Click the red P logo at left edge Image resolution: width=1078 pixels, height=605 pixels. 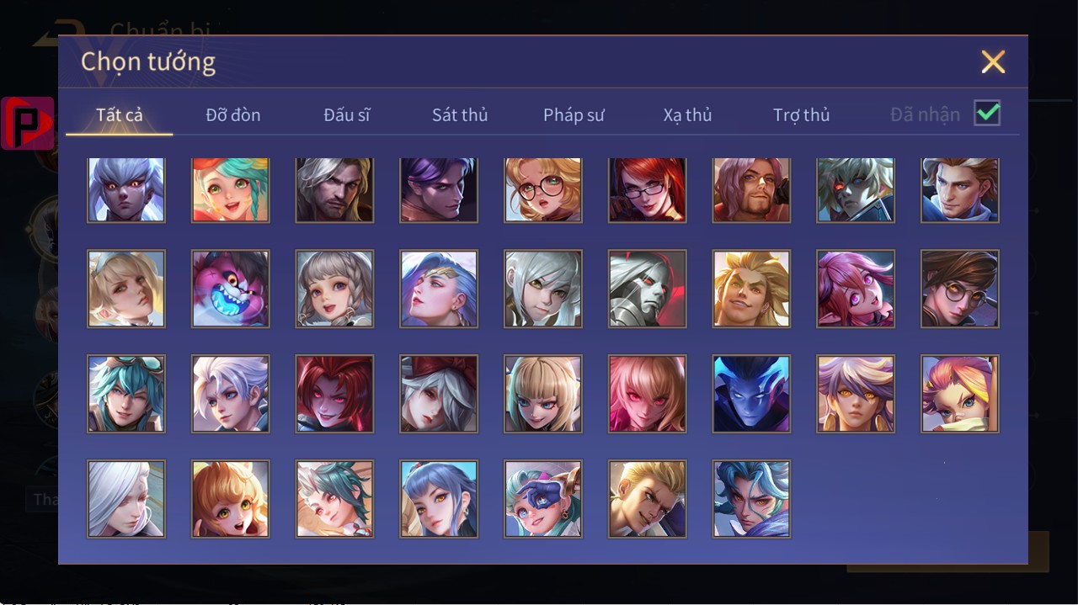pos(28,123)
